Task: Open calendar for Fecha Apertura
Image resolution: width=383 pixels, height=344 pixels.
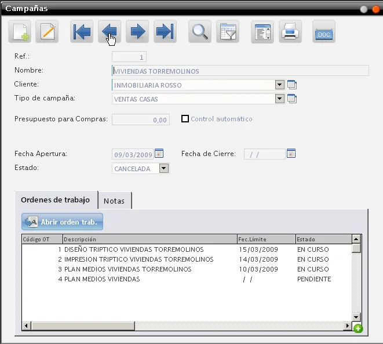Action: pyautogui.click(x=159, y=154)
